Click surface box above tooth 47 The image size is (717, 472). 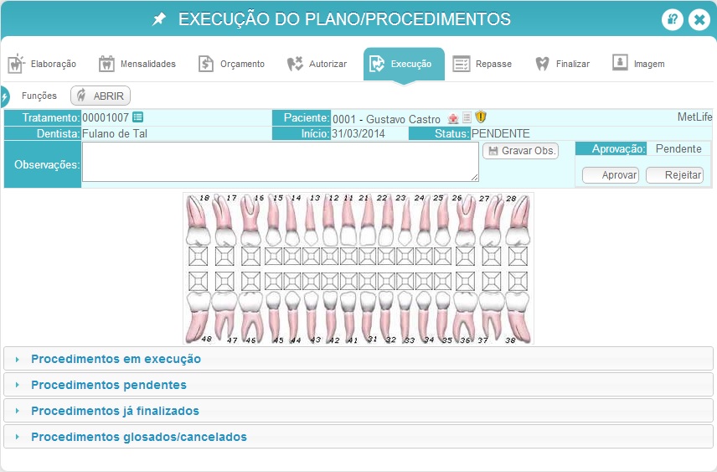(224, 281)
